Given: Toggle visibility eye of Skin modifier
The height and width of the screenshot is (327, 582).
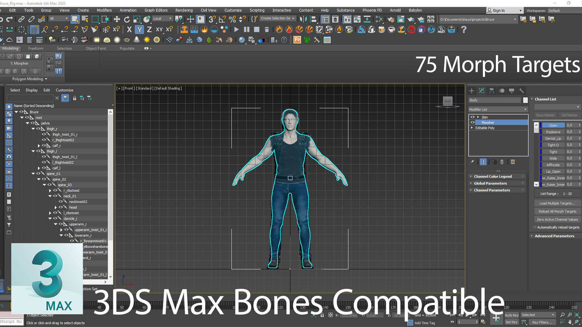Looking at the screenshot, I should 472,117.
